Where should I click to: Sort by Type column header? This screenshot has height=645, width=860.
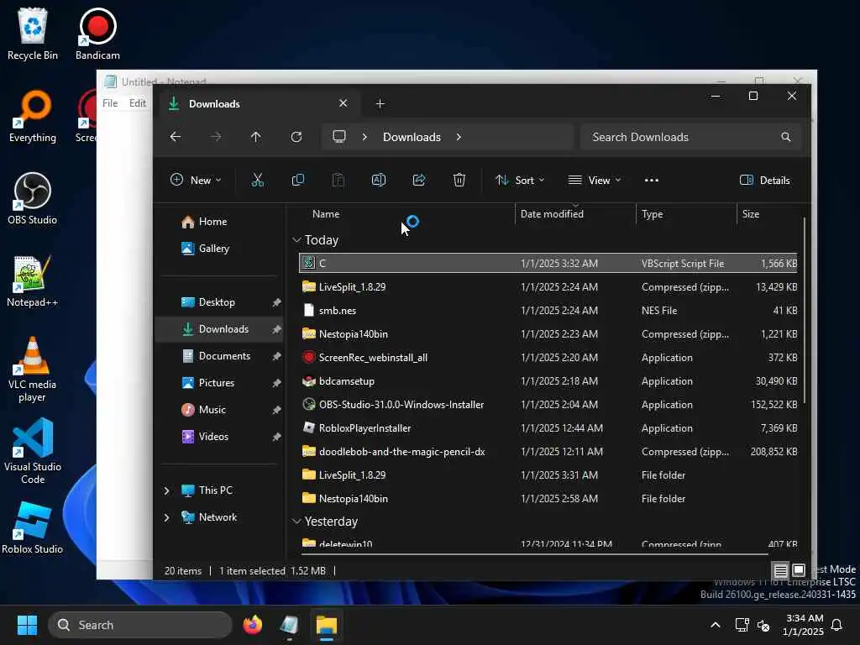[x=686, y=214]
